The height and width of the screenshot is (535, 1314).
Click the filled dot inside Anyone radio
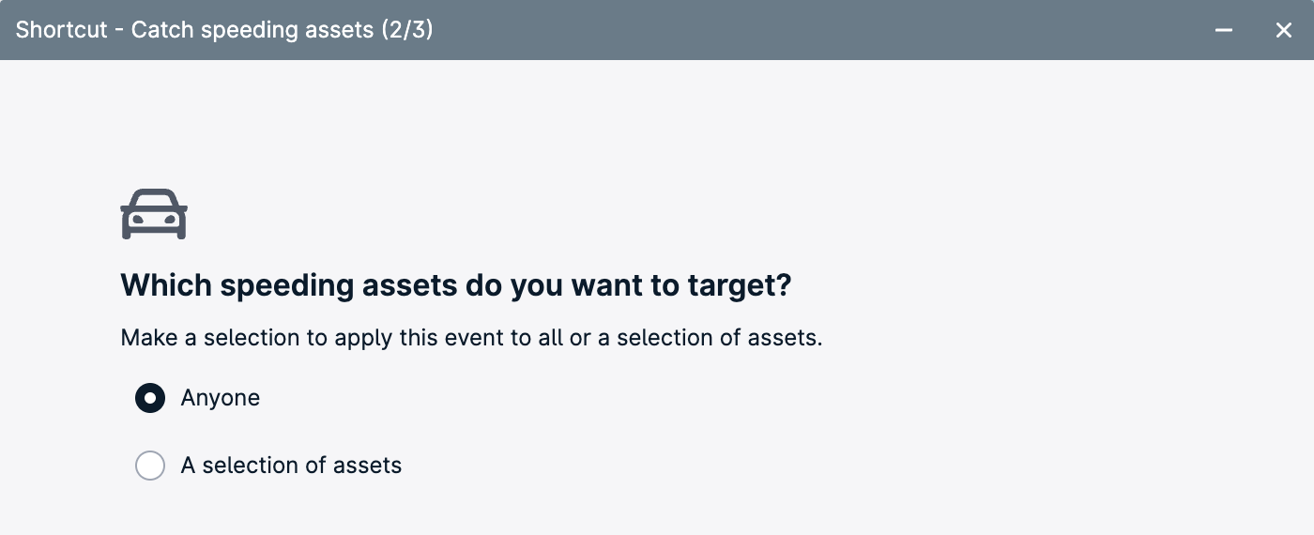[150, 398]
